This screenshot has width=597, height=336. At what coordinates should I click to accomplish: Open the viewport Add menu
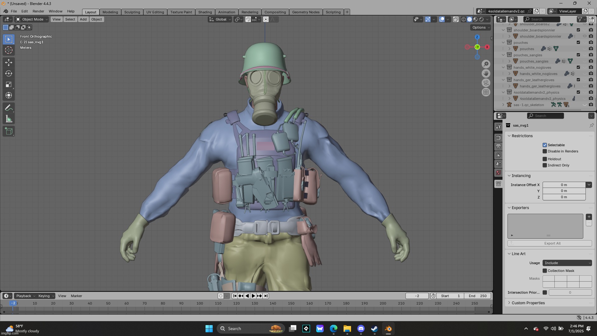click(x=83, y=19)
